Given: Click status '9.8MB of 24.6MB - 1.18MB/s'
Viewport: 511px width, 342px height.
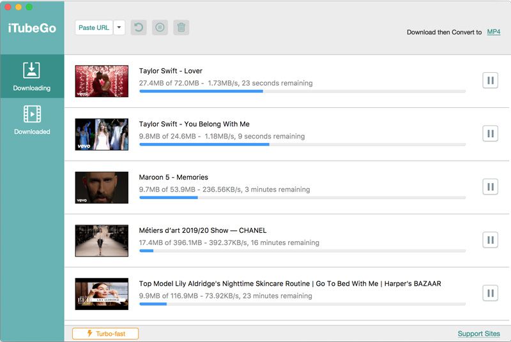Looking at the screenshot, I should point(186,137).
